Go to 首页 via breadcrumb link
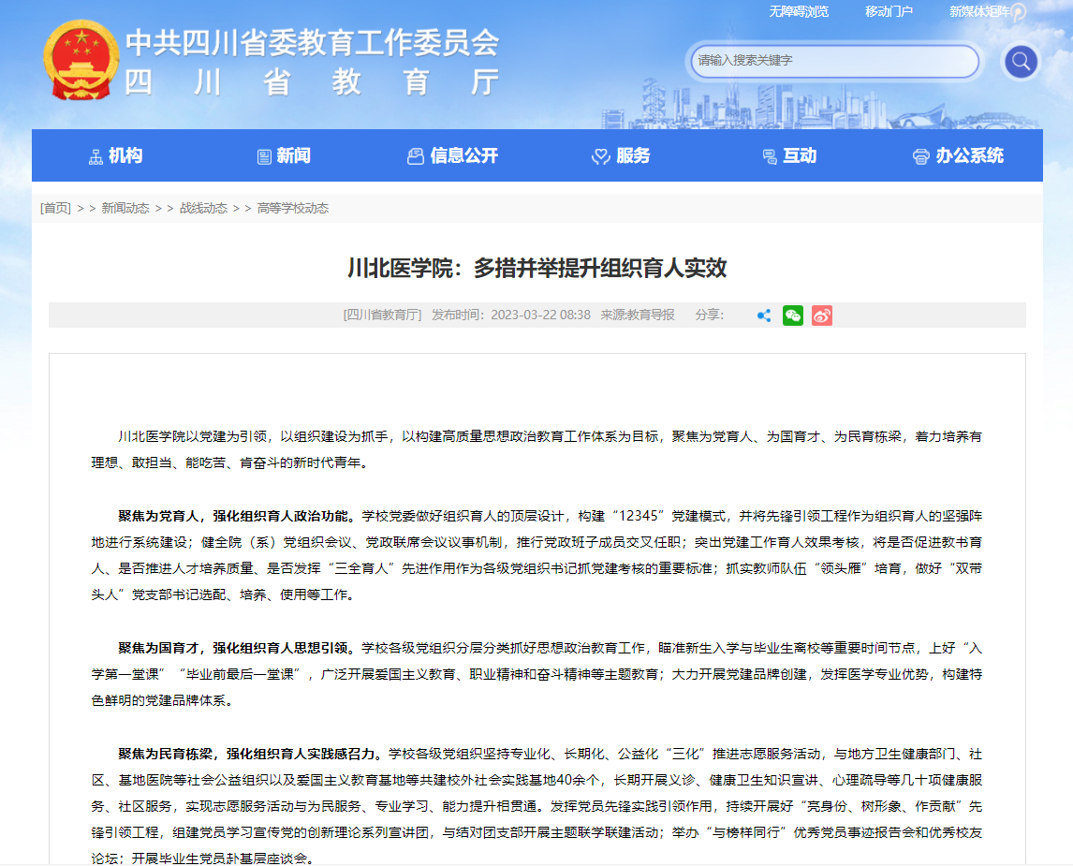This screenshot has height=866, width=1073. coord(53,208)
